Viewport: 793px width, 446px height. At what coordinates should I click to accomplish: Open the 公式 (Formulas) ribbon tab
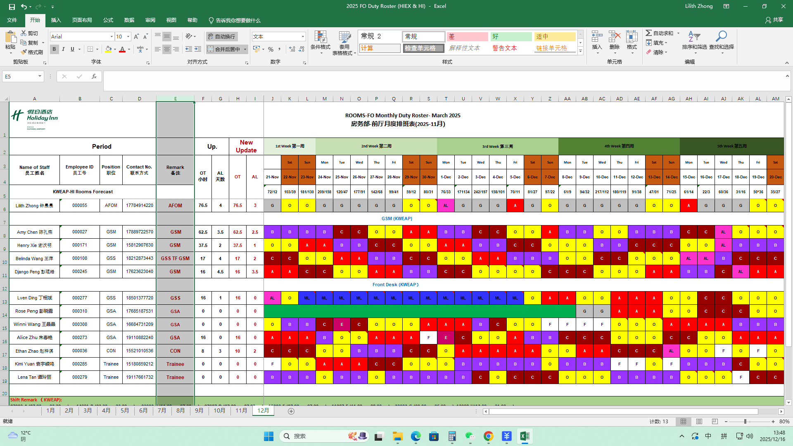108,20
